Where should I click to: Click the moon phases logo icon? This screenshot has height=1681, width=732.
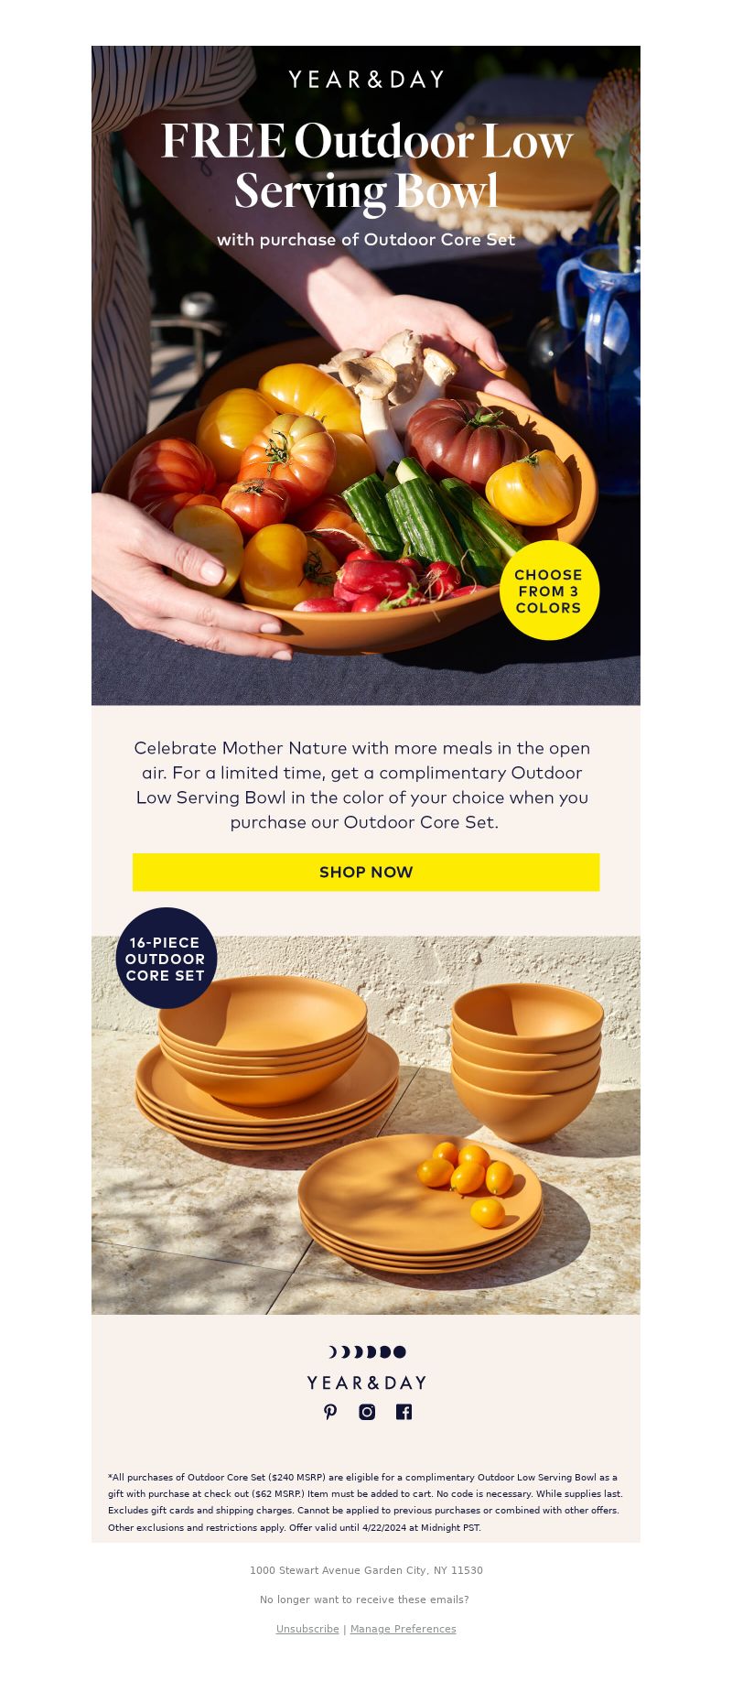[x=367, y=1351]
